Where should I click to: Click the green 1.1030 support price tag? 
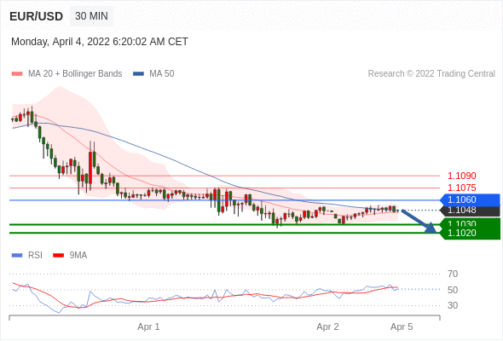click(471, 223)
